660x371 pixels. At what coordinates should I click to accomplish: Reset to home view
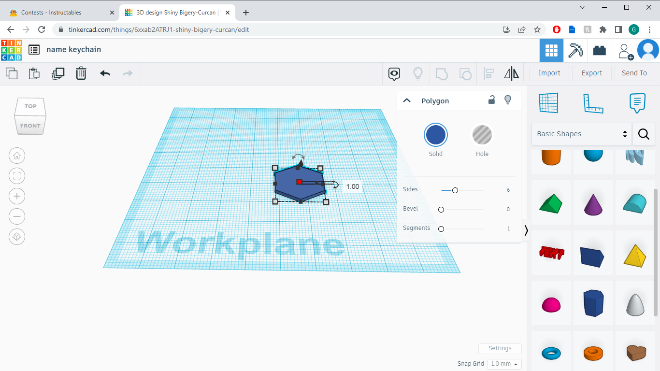click(17, 156)
